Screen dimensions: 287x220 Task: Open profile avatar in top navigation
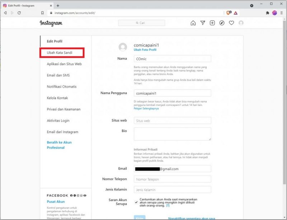click(x=241, y=23)
